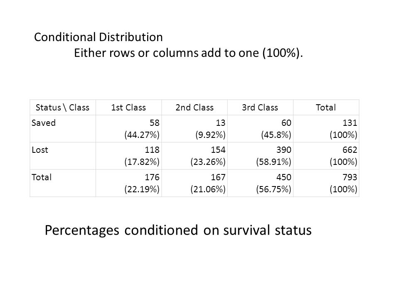Click the top-right 'Total' column header
This screenshot has height=299, width=399.
[x=326, y=107]
